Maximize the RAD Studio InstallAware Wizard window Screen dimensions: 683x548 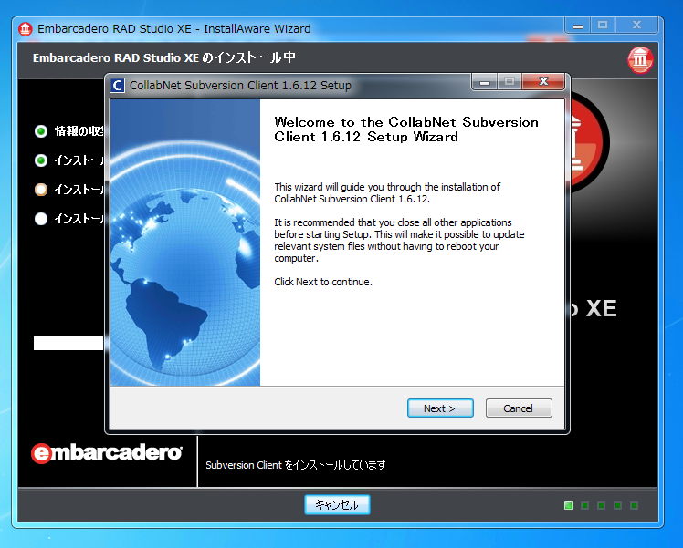click(x=603, y=26)
